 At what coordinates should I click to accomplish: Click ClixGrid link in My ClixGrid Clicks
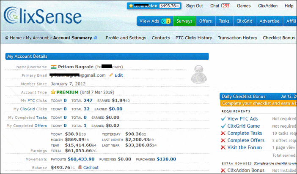point(27,109)
